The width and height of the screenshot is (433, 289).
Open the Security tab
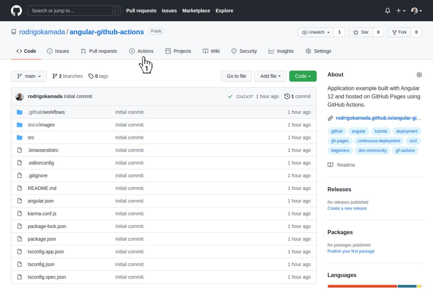244,51
